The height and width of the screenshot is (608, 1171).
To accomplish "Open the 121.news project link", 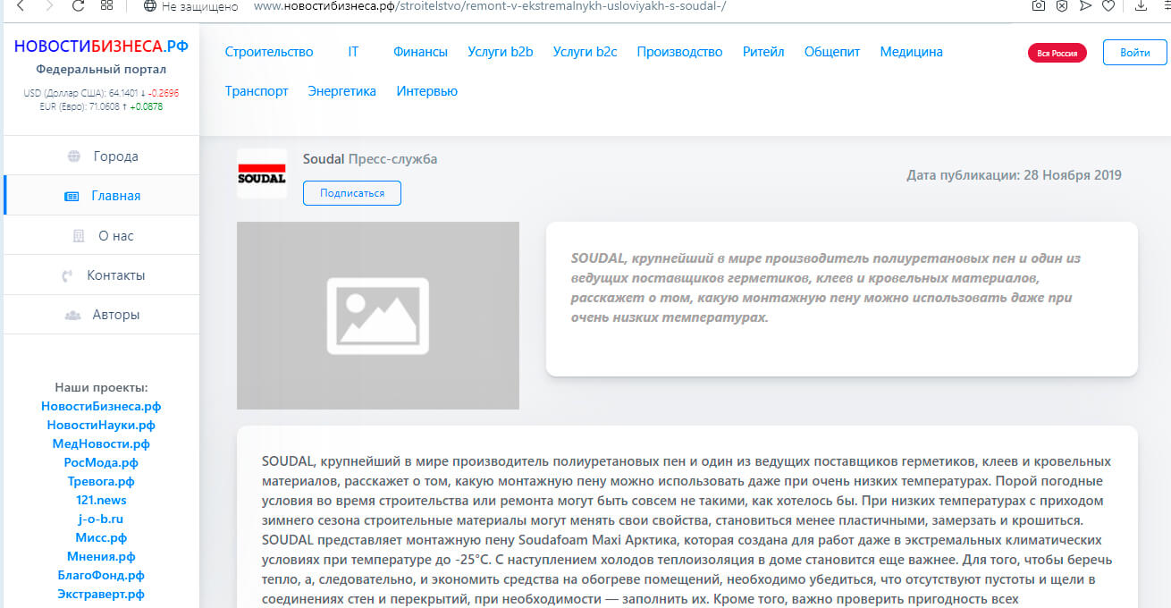I will [x=101, y=500].
